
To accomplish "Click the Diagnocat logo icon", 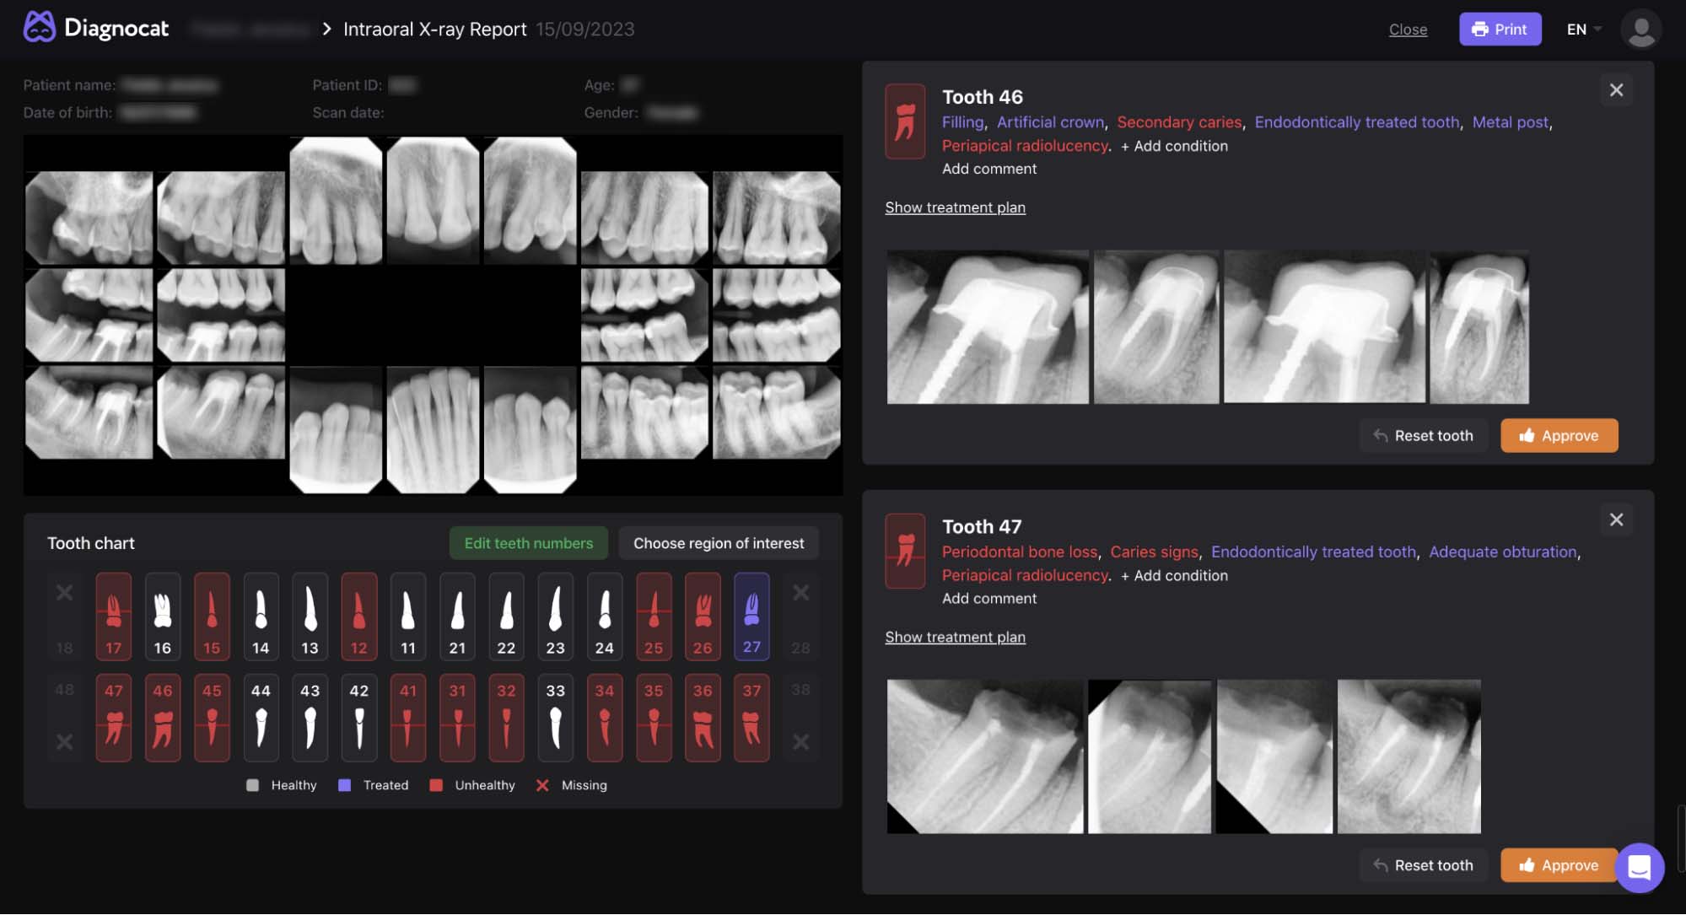I will [39, 28].
